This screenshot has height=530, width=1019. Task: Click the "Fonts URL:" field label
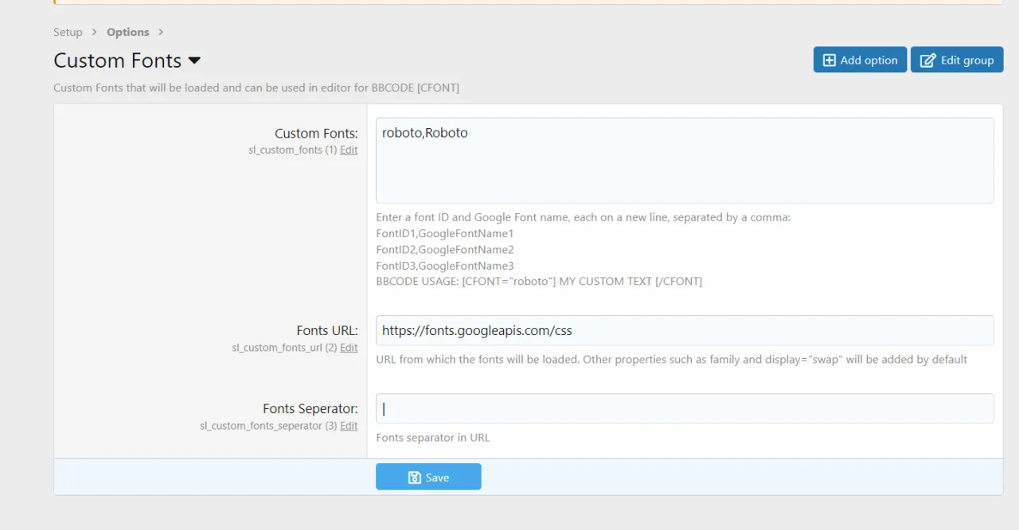tap(326, 330)
